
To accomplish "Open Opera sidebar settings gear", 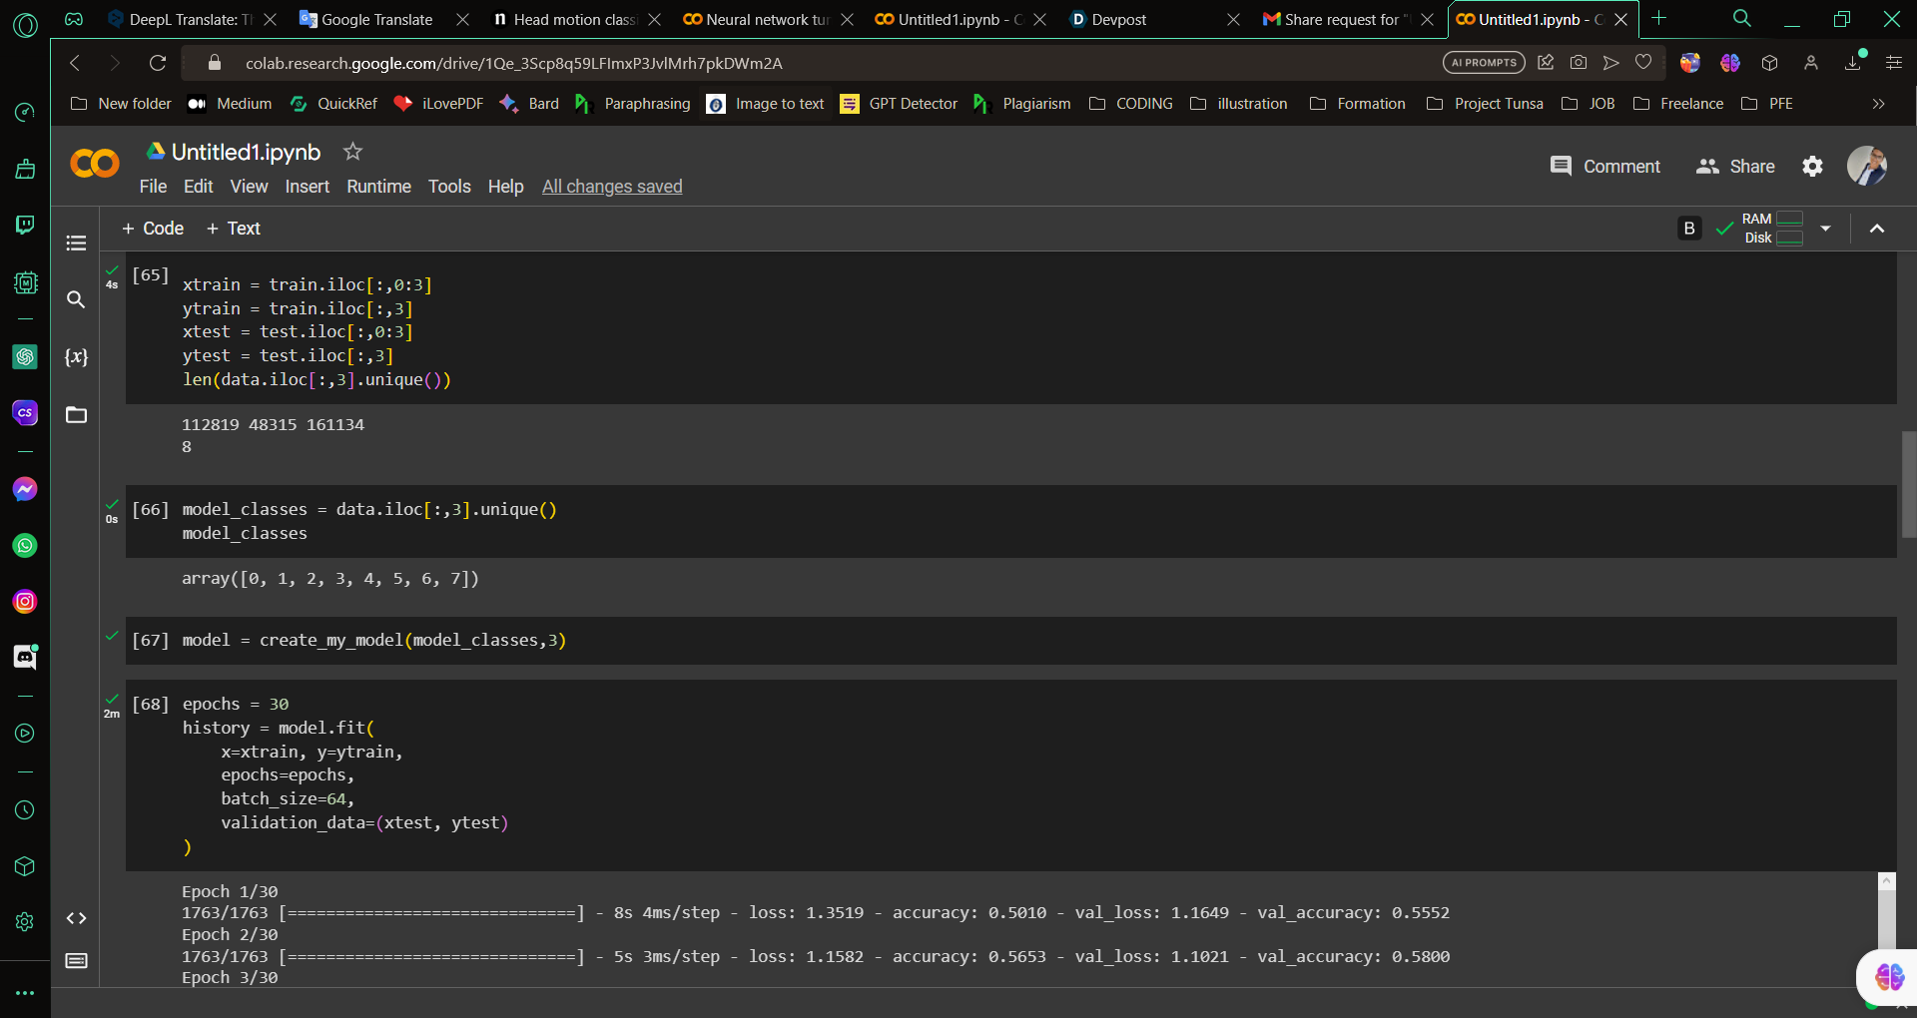I will 25,922.
